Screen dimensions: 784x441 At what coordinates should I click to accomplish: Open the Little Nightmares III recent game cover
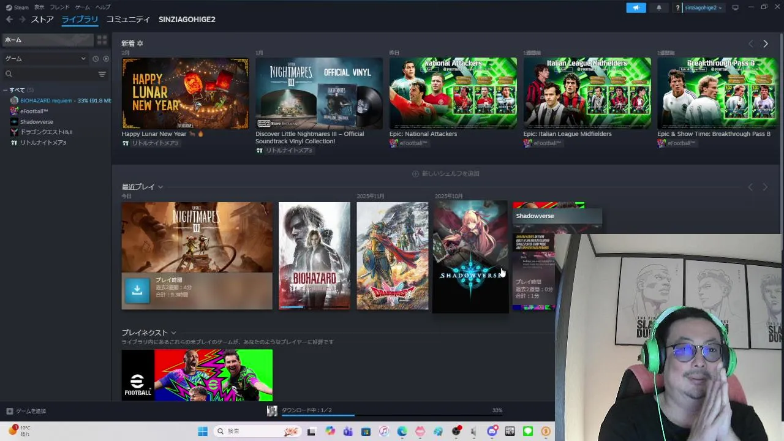coord(197,238)
